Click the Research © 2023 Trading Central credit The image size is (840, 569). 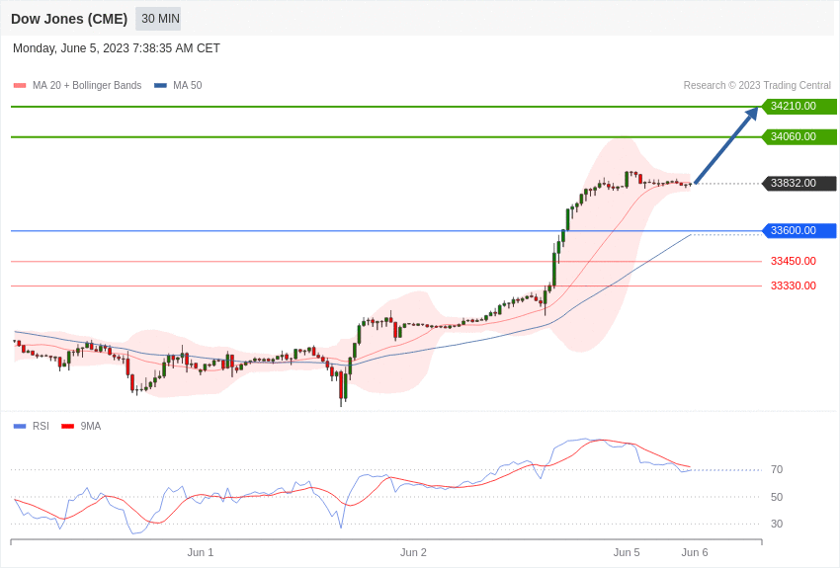pyautogui.click(x=757, y=86)
